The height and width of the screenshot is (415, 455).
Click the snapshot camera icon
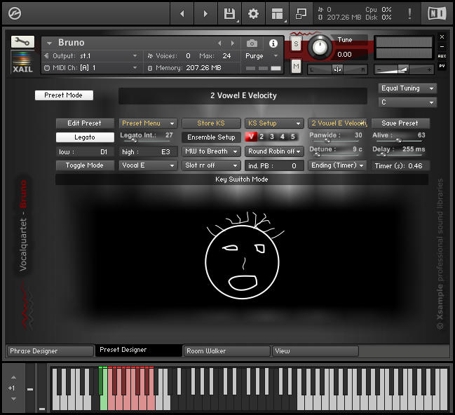(x=252, y=43)
